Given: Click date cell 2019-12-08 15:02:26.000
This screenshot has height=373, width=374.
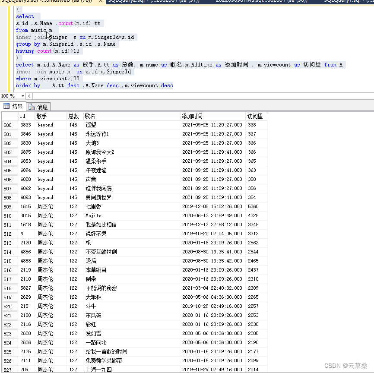Looking at the screenshot, I should [x=213, y=206].
